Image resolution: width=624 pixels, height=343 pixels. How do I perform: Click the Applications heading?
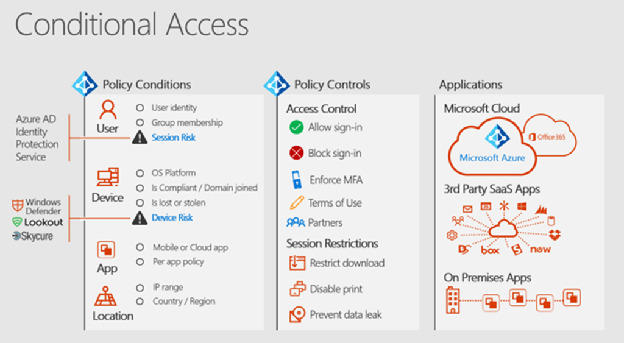point(471,85)
